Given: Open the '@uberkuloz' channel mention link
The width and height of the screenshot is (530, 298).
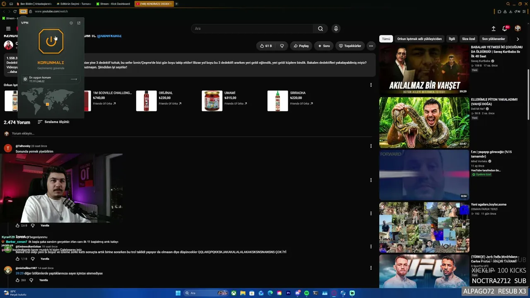Looking at the screenshot, I should point(109,36).
